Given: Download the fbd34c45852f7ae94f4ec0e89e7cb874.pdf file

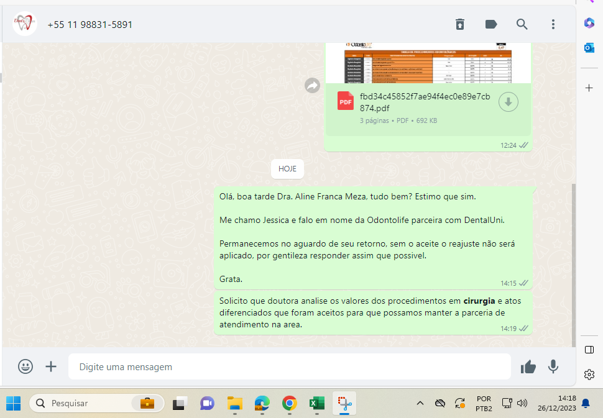Looking at the screenshot, I should (508, 102).
